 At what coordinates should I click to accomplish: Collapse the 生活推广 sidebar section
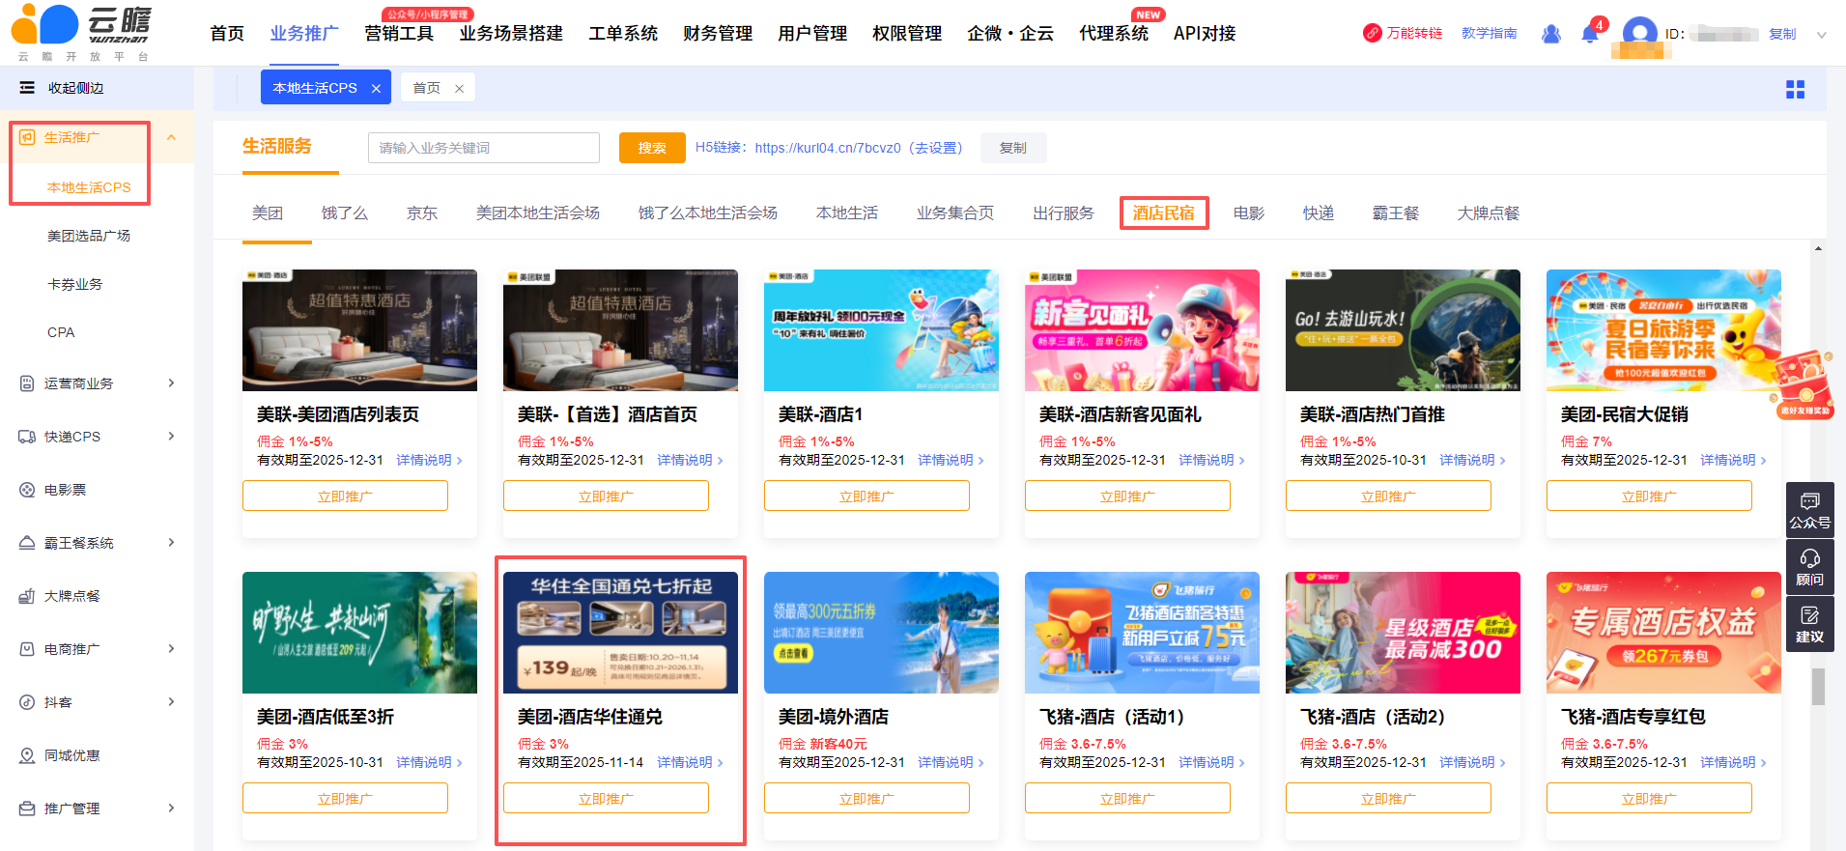(171, 137)
